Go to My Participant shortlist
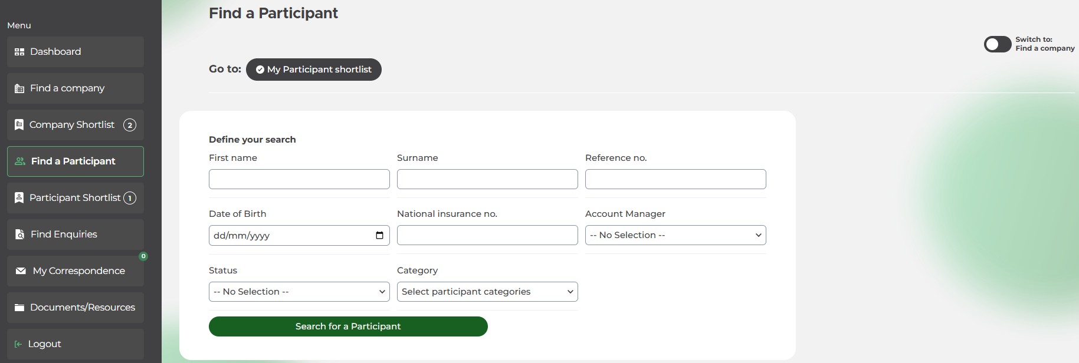The width and height of the screenshot is (1079, 363). [313, 70]
